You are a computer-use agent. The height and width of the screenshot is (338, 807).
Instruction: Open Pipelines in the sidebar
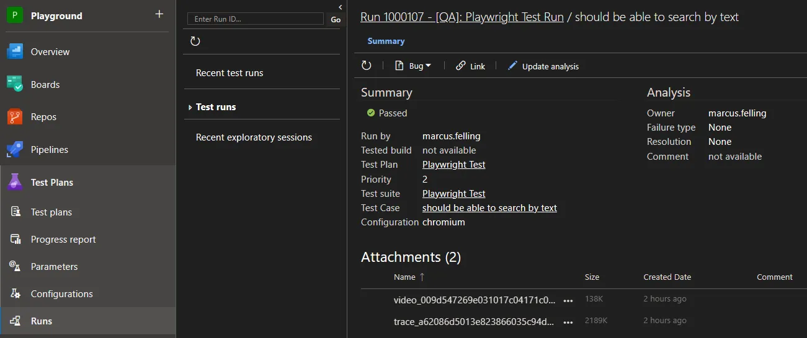pyautogui.click(x=49, y=150)
